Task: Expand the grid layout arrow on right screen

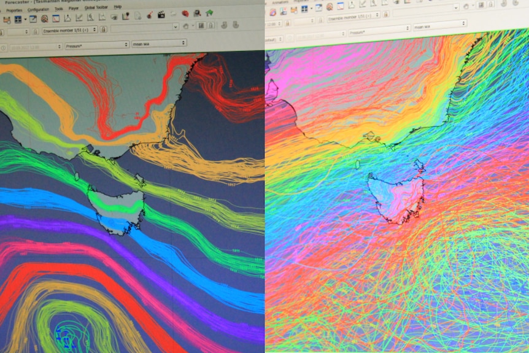Action: (x=311, y=8)
